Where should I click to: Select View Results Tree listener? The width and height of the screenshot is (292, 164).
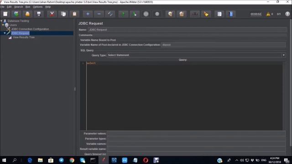[24, 37]
